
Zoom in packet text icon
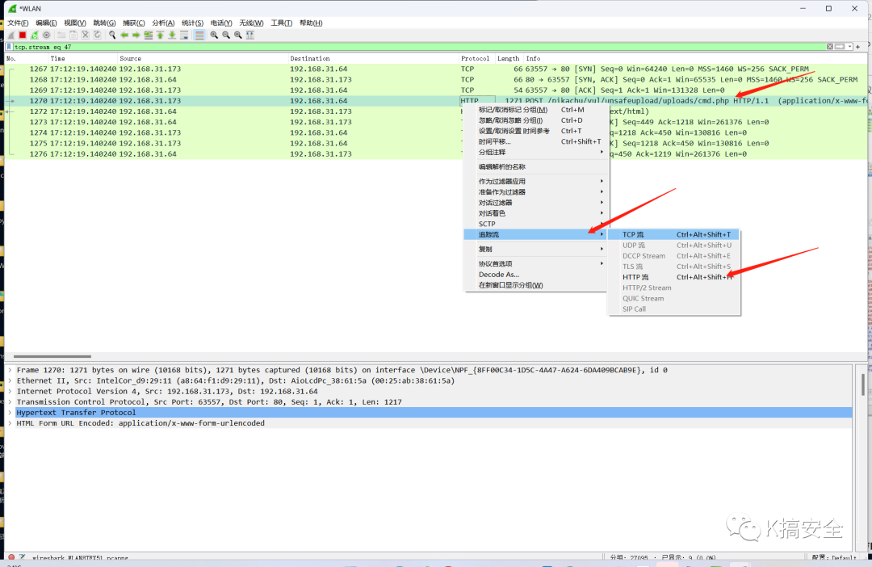[x=214, y=35]
